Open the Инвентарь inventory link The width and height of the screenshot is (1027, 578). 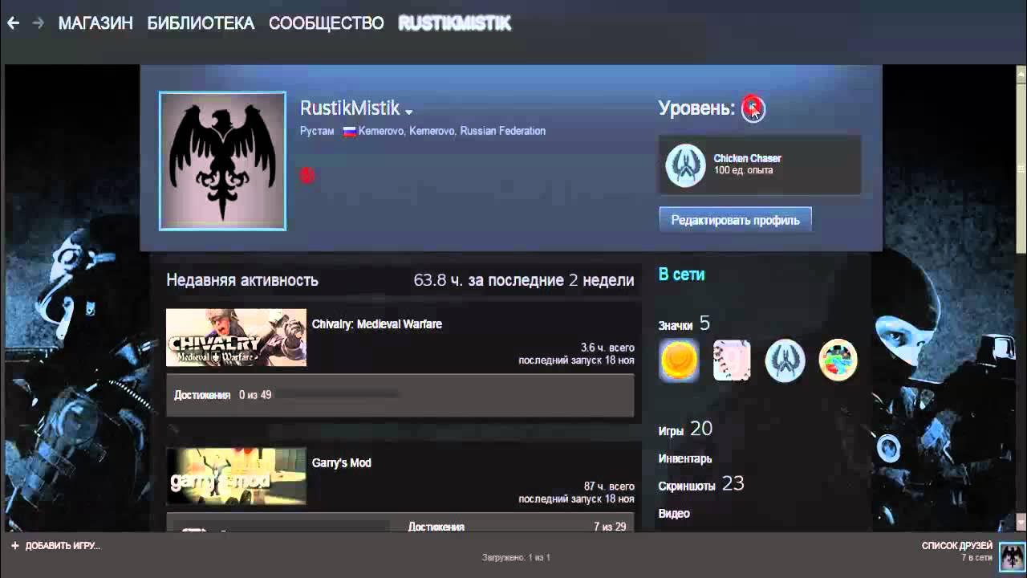tap(685, 459)
